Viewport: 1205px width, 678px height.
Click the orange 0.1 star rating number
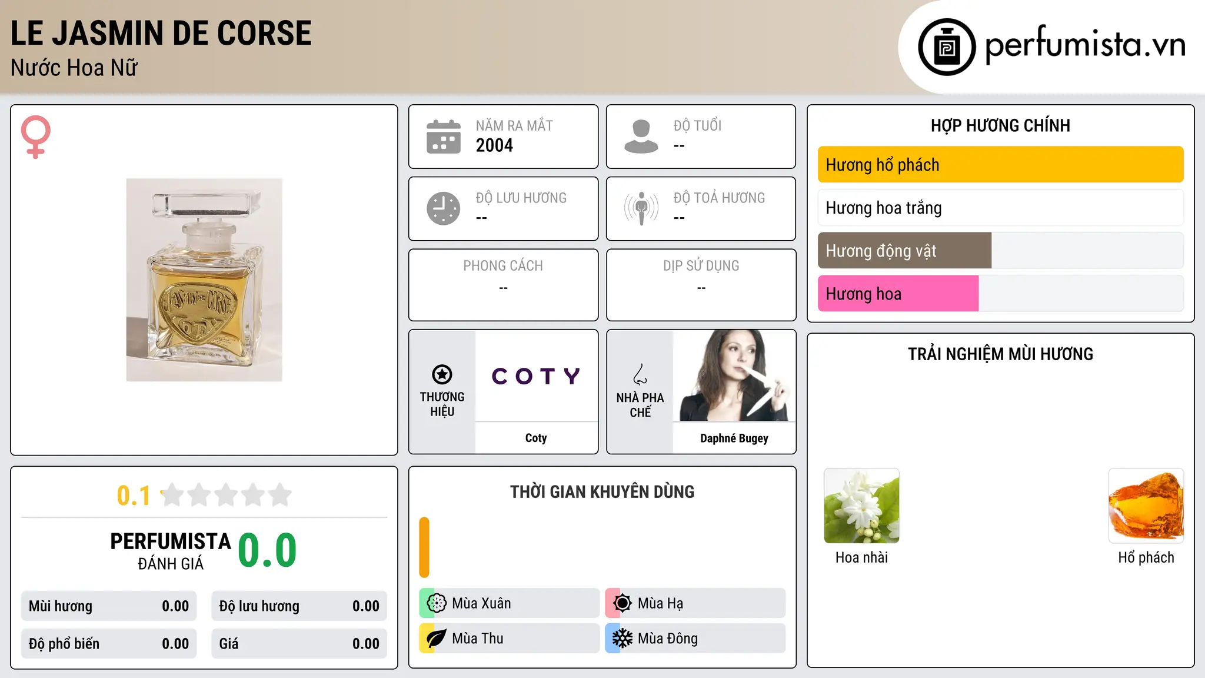134,496
